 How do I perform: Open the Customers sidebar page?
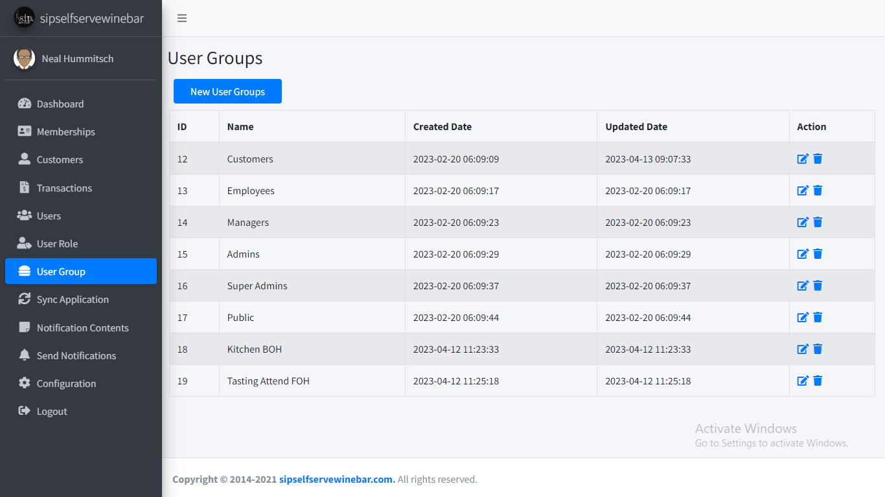click(60, 159)
